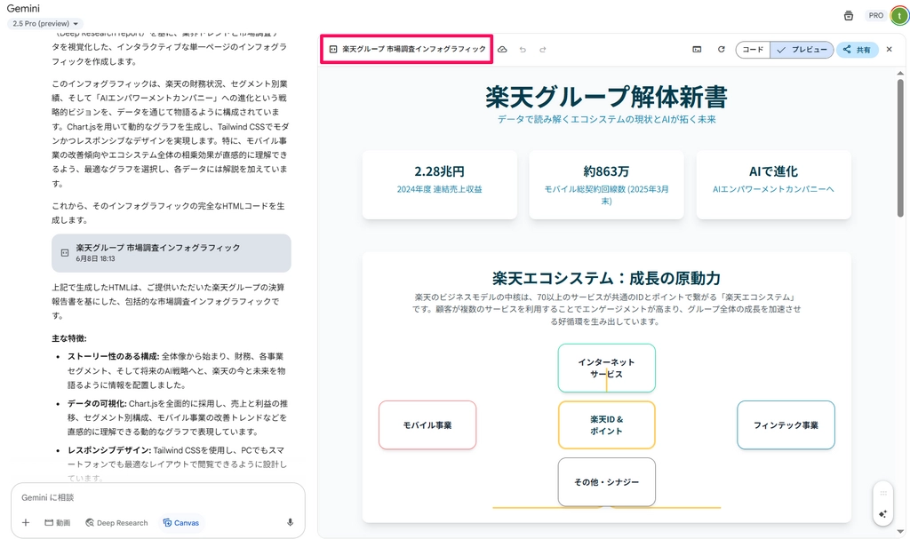Enable Deep Research mode
The image size is (910, 539).
[x=116, y=523]
